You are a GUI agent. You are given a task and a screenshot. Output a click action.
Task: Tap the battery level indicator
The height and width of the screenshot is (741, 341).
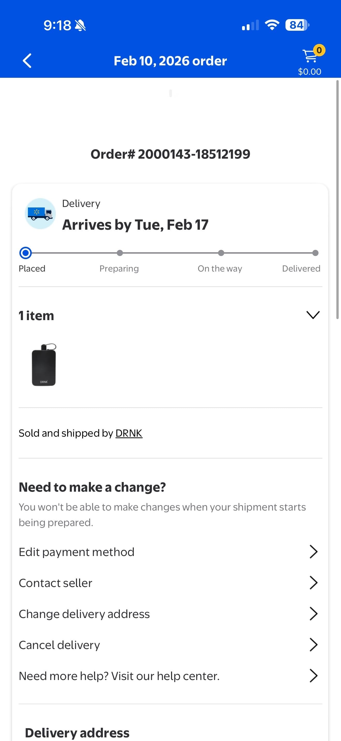point(297,25)
